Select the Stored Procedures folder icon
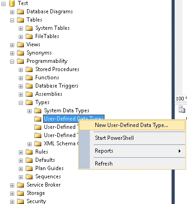Viewport: 187px width, 204px height. (x=29, y=69)
